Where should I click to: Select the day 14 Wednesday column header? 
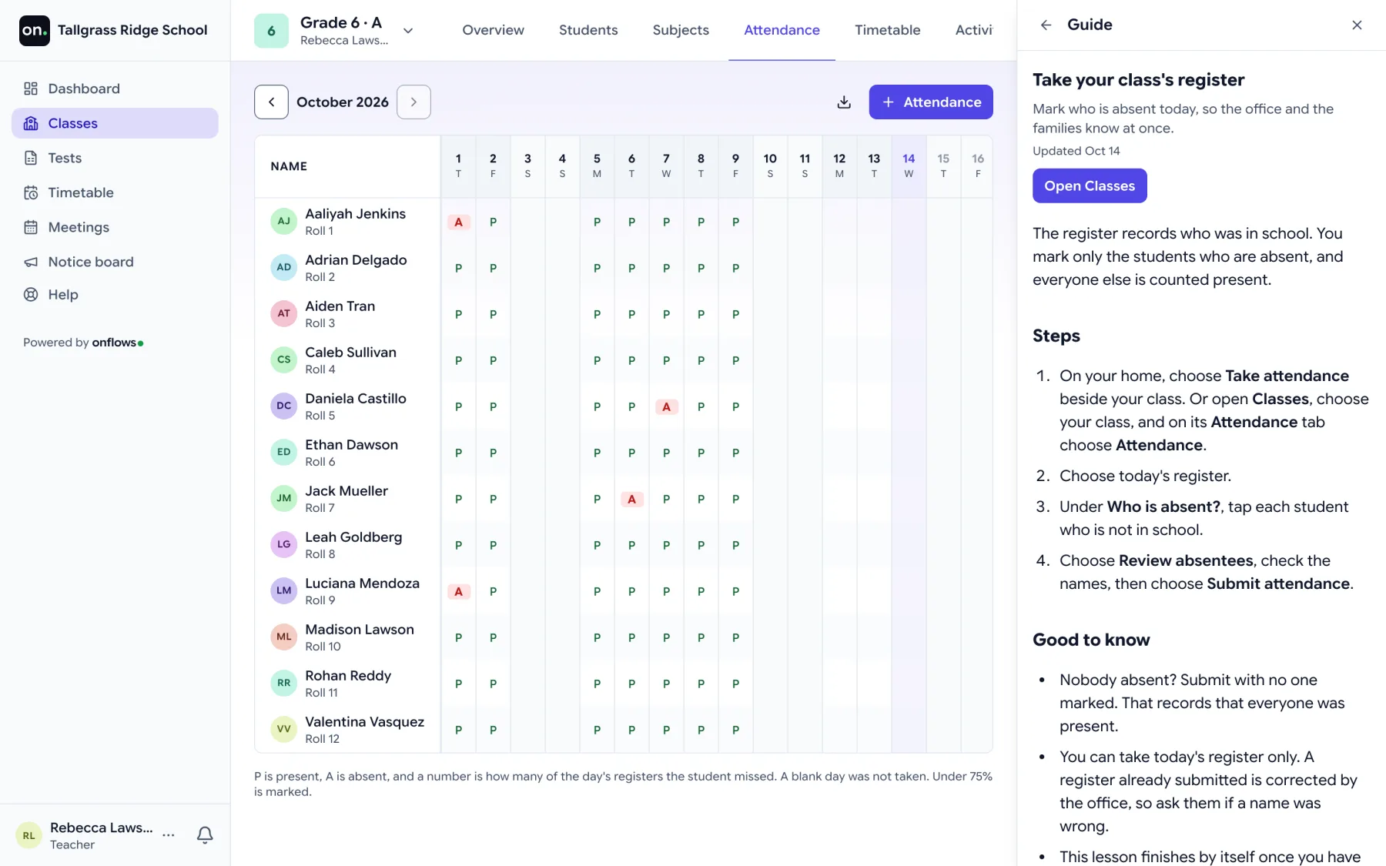tap(909, 166)
